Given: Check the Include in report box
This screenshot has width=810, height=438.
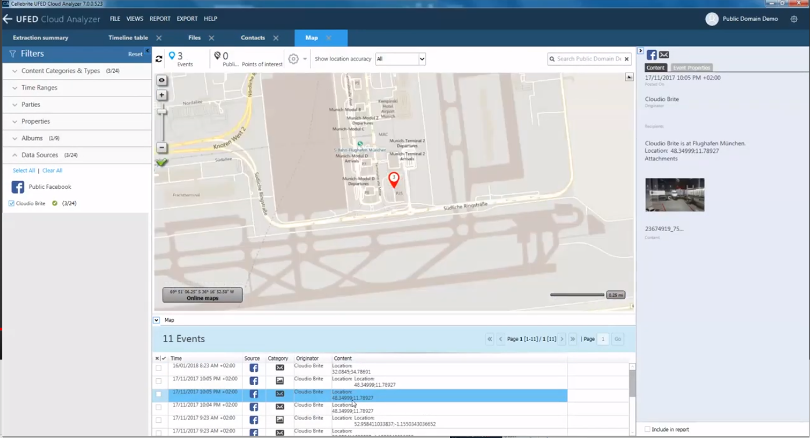Looking at the screenshot, I should [x=647, y=429].
